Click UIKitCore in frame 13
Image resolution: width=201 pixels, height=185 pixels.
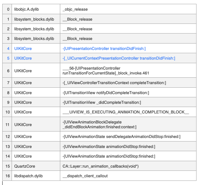(23, 147)
